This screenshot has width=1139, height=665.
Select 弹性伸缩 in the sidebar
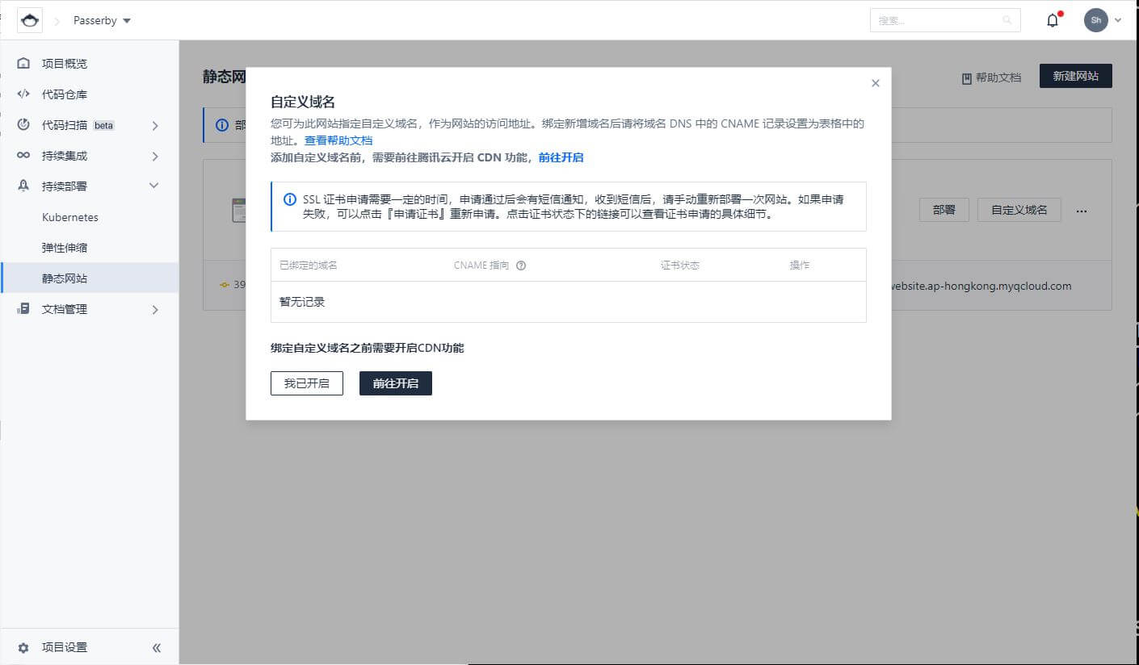tap(65, 248)
